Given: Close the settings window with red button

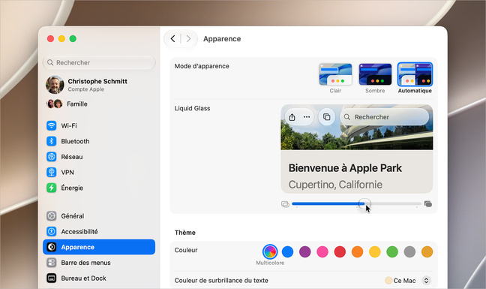Looking at the screenshot, I should pyautogui.click(x=50, y=39).
